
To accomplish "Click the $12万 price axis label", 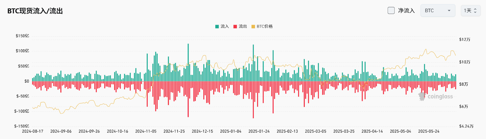I will pyautogui.click(x=465, y=39).
